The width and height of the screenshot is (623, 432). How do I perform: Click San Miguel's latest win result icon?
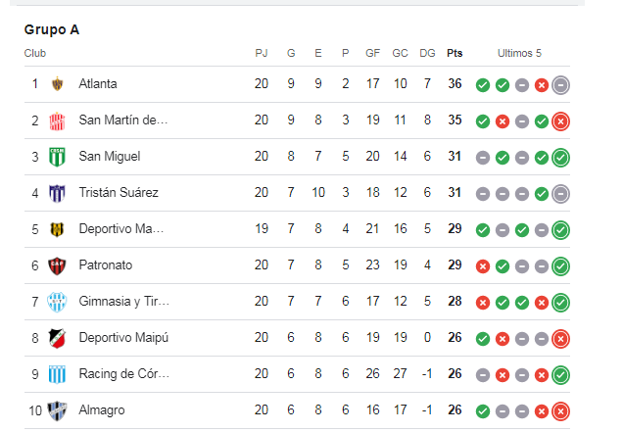560,158
